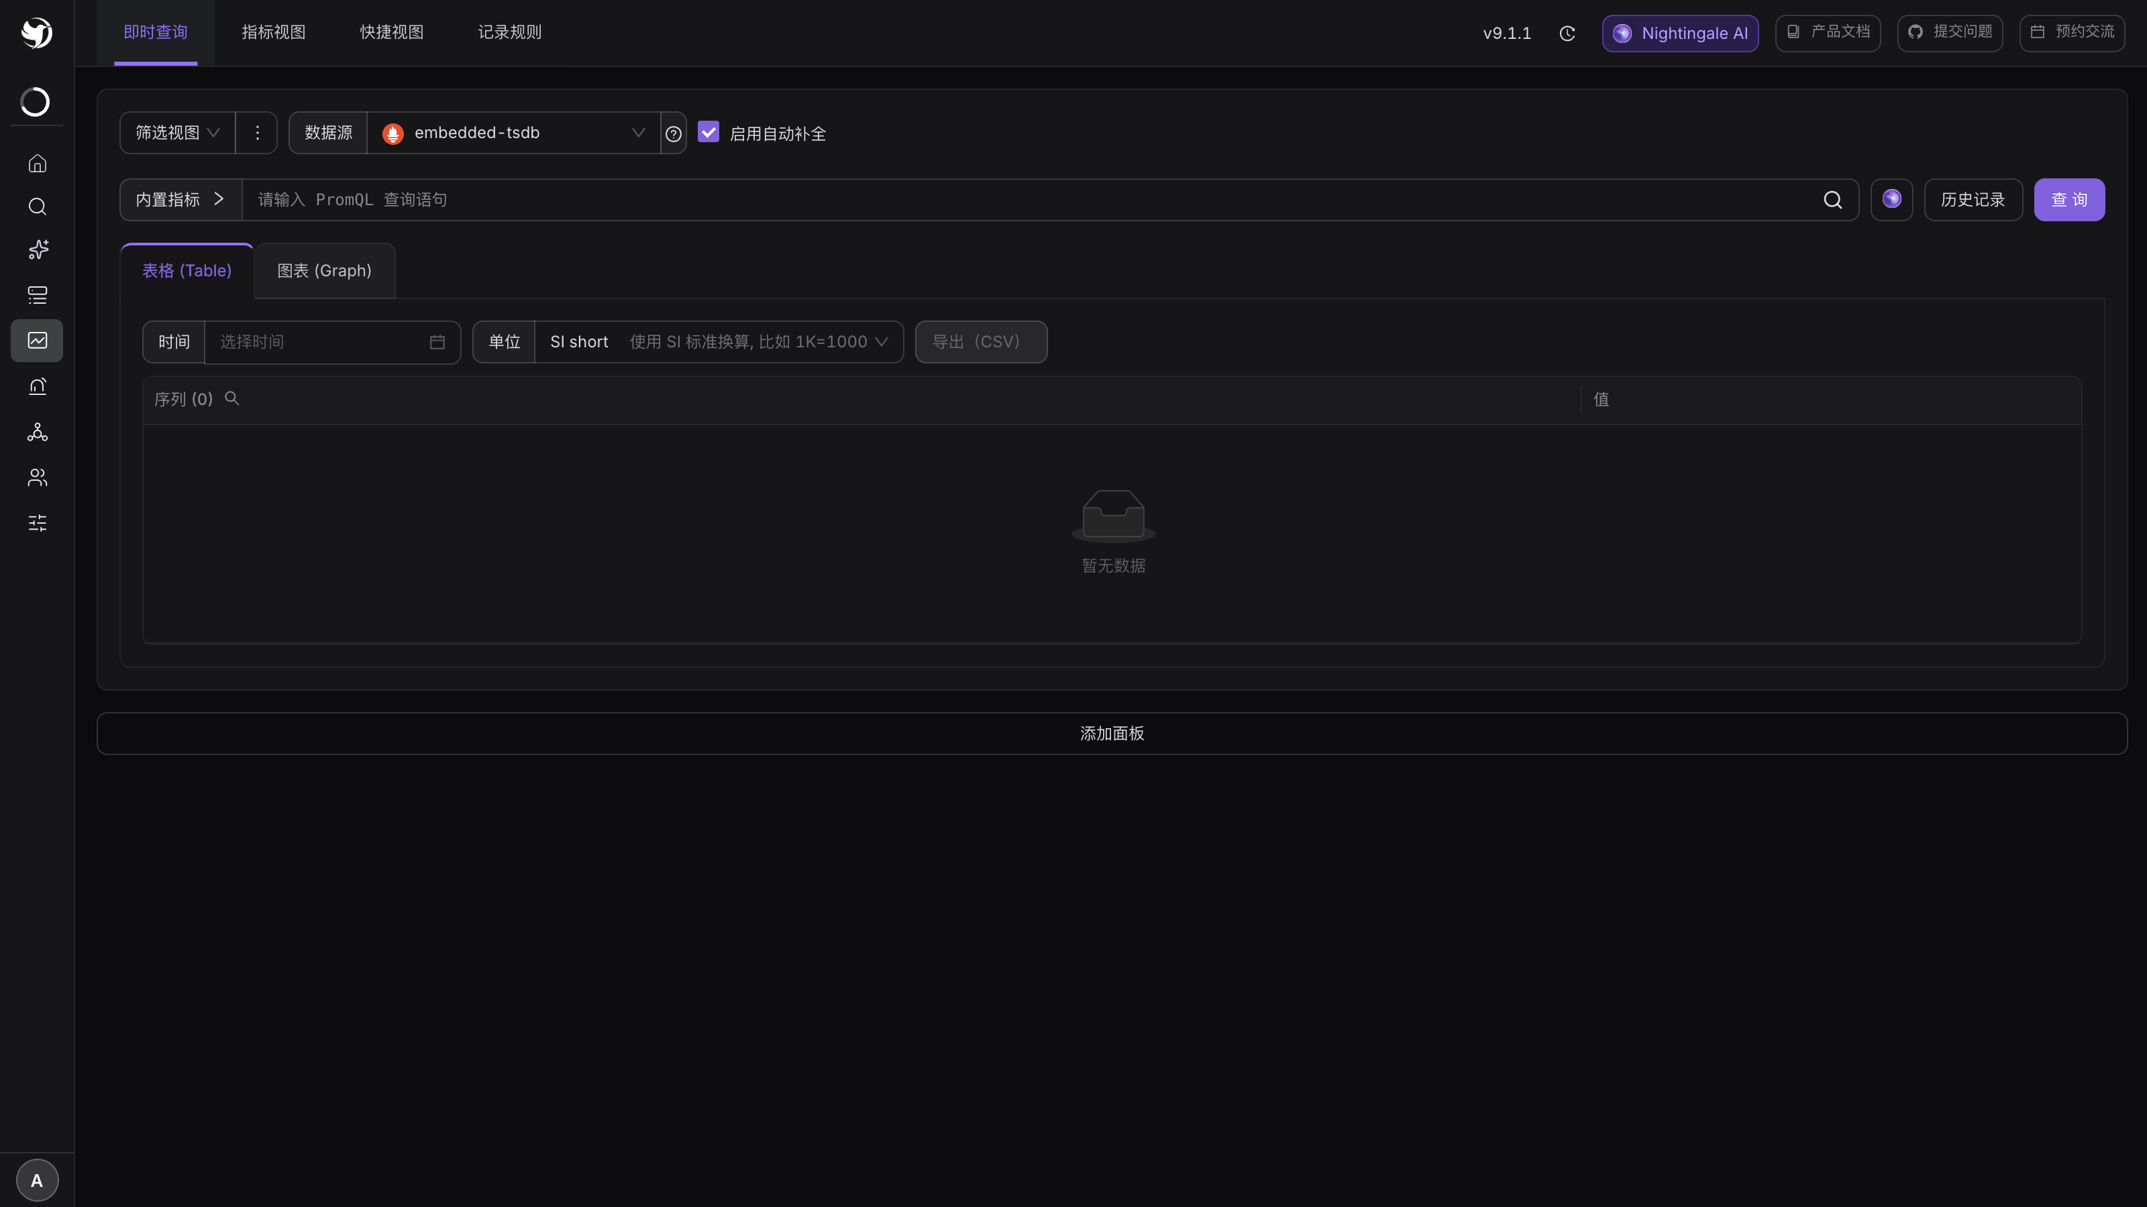Screen dimensions: 2147x1207
Task: Switch to the 指标视图 tab
Action: (273, 32)
